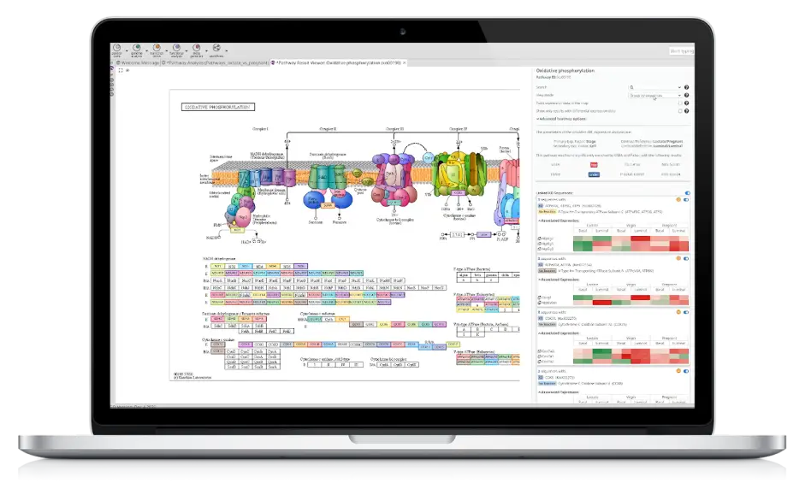Open the Search combo box in side panel
Viewport: 805px width, 483px height.
point(655,87)
